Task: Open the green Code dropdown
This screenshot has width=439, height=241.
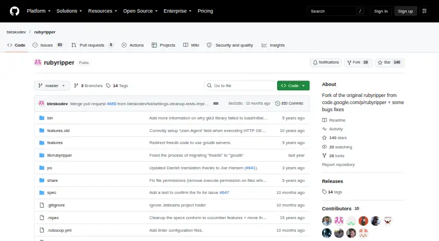Action: pyautogui.click(x=293, y=85)
